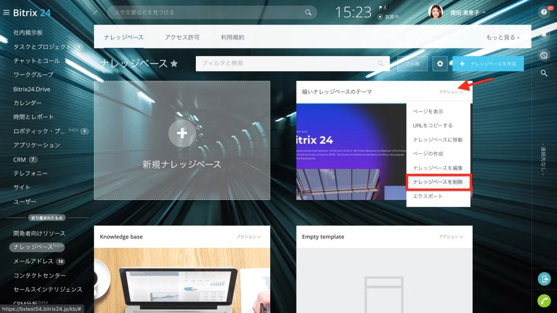The image size is (557, 313).
Task: Click the user avatar photo
Action: click(435, 12)
